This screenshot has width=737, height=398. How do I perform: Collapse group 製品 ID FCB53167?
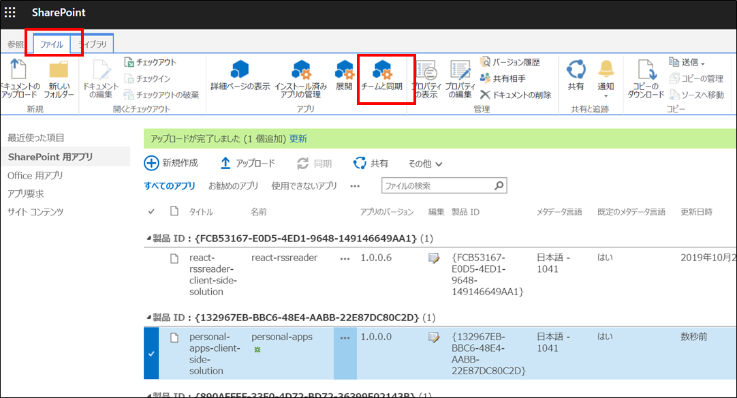(148, 239)
